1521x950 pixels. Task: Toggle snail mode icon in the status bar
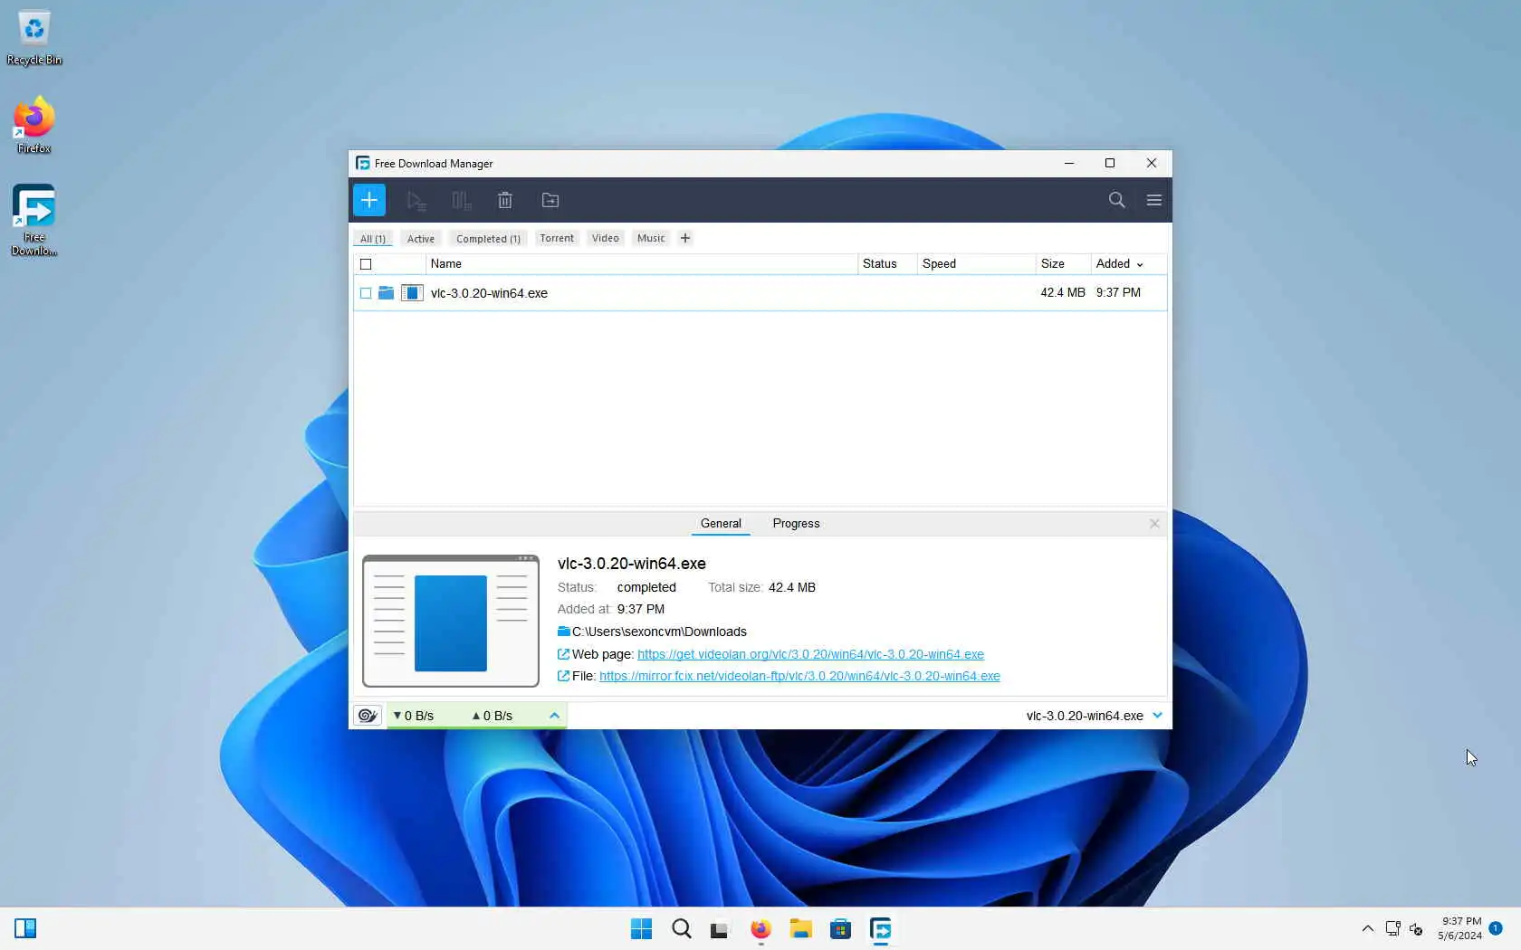tap(368, 716)
